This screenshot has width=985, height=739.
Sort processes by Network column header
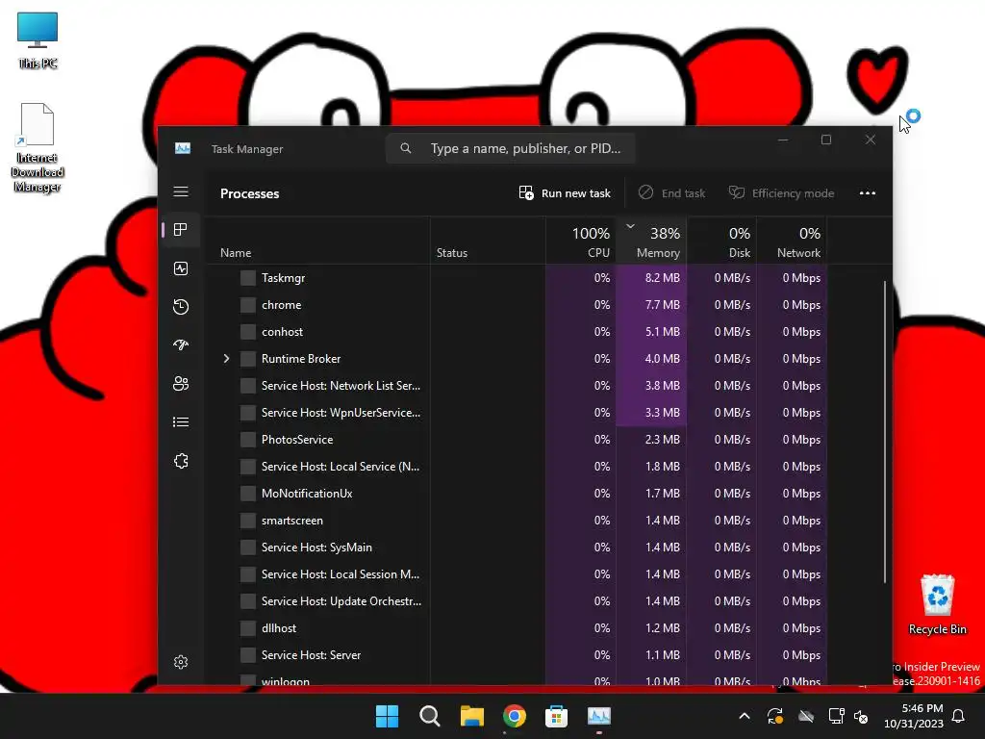[x=792, y=242]
